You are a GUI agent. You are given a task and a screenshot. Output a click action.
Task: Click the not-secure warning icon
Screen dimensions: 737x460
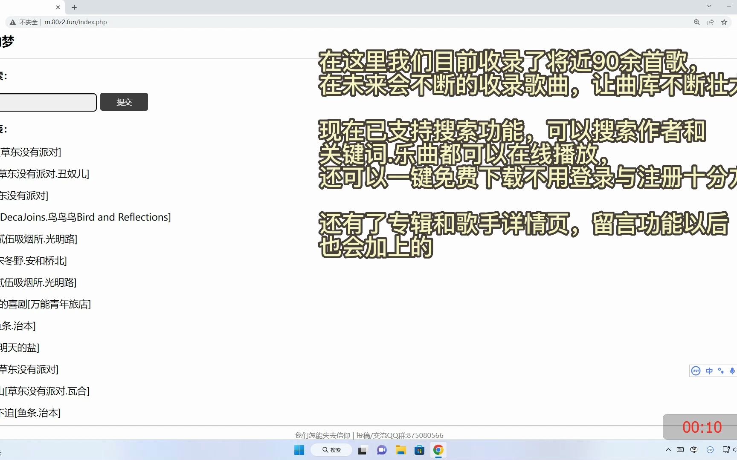13,22
